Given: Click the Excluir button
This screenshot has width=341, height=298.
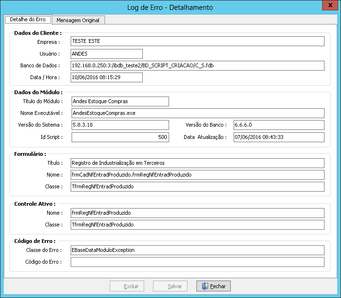Looking at the screenshot, I should [127, 286].
